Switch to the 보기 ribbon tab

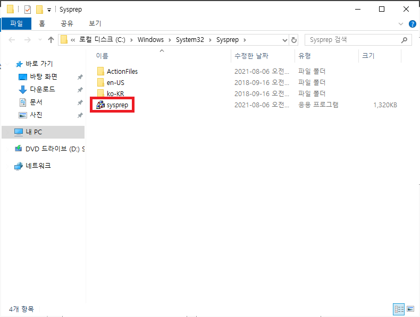pyautogui.click(x=95, y=23)
